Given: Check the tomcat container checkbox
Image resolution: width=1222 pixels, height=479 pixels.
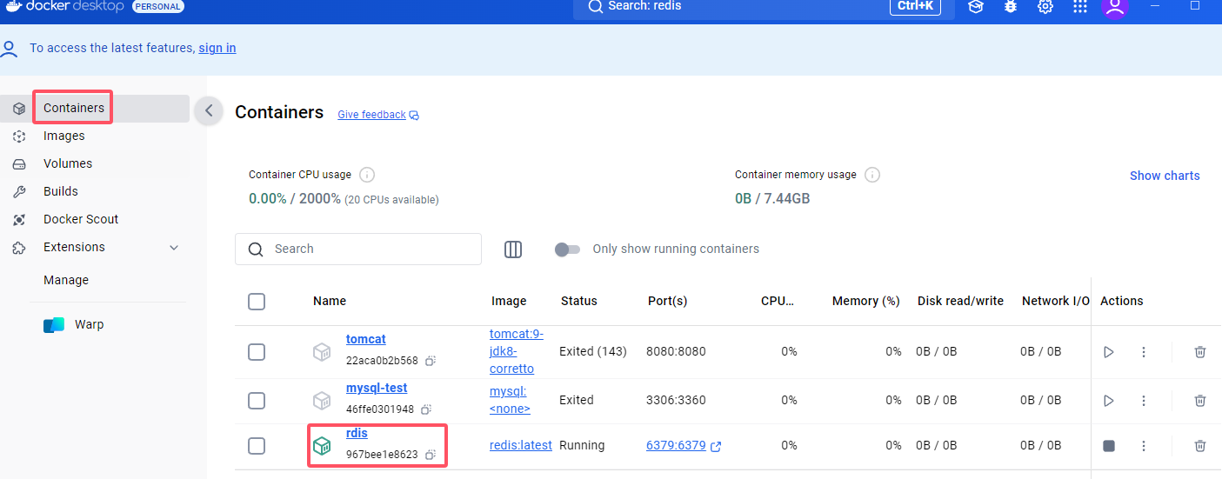Looking at the screenshot, I should coord(257,352).
